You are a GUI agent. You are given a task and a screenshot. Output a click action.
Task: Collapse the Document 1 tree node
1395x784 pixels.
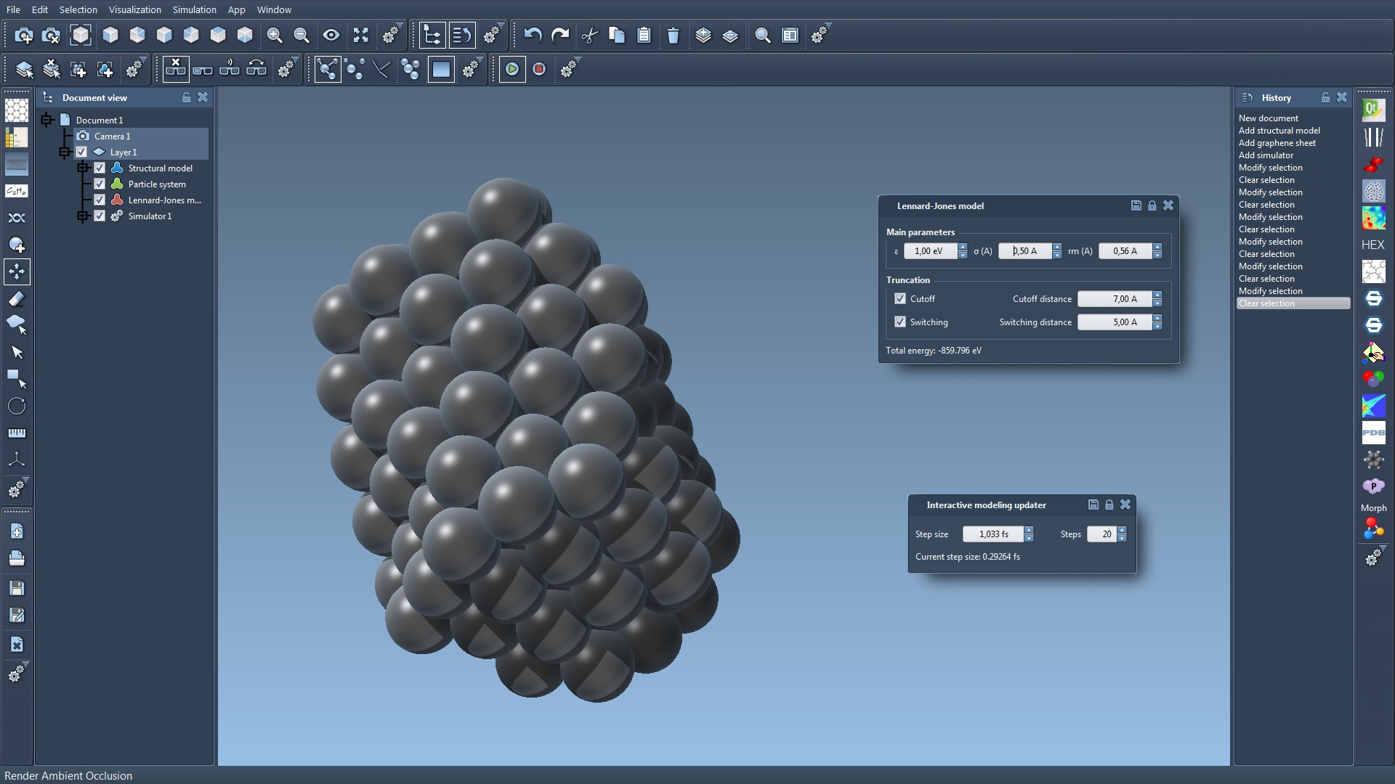[47, 120]
